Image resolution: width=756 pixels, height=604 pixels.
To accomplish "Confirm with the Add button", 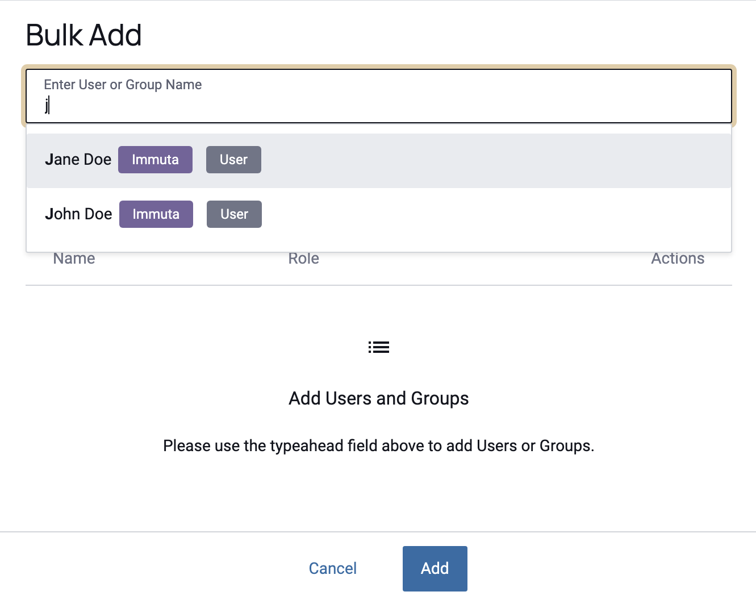I will tap(435, 569).
